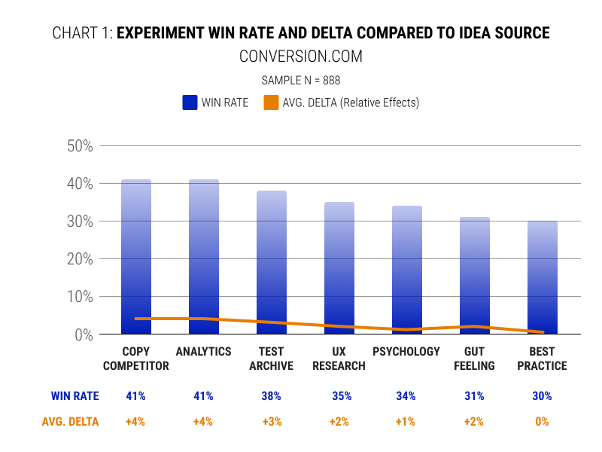Click the AVG. DELTA row header
602x452 pixels.
[x=74, y=422]
